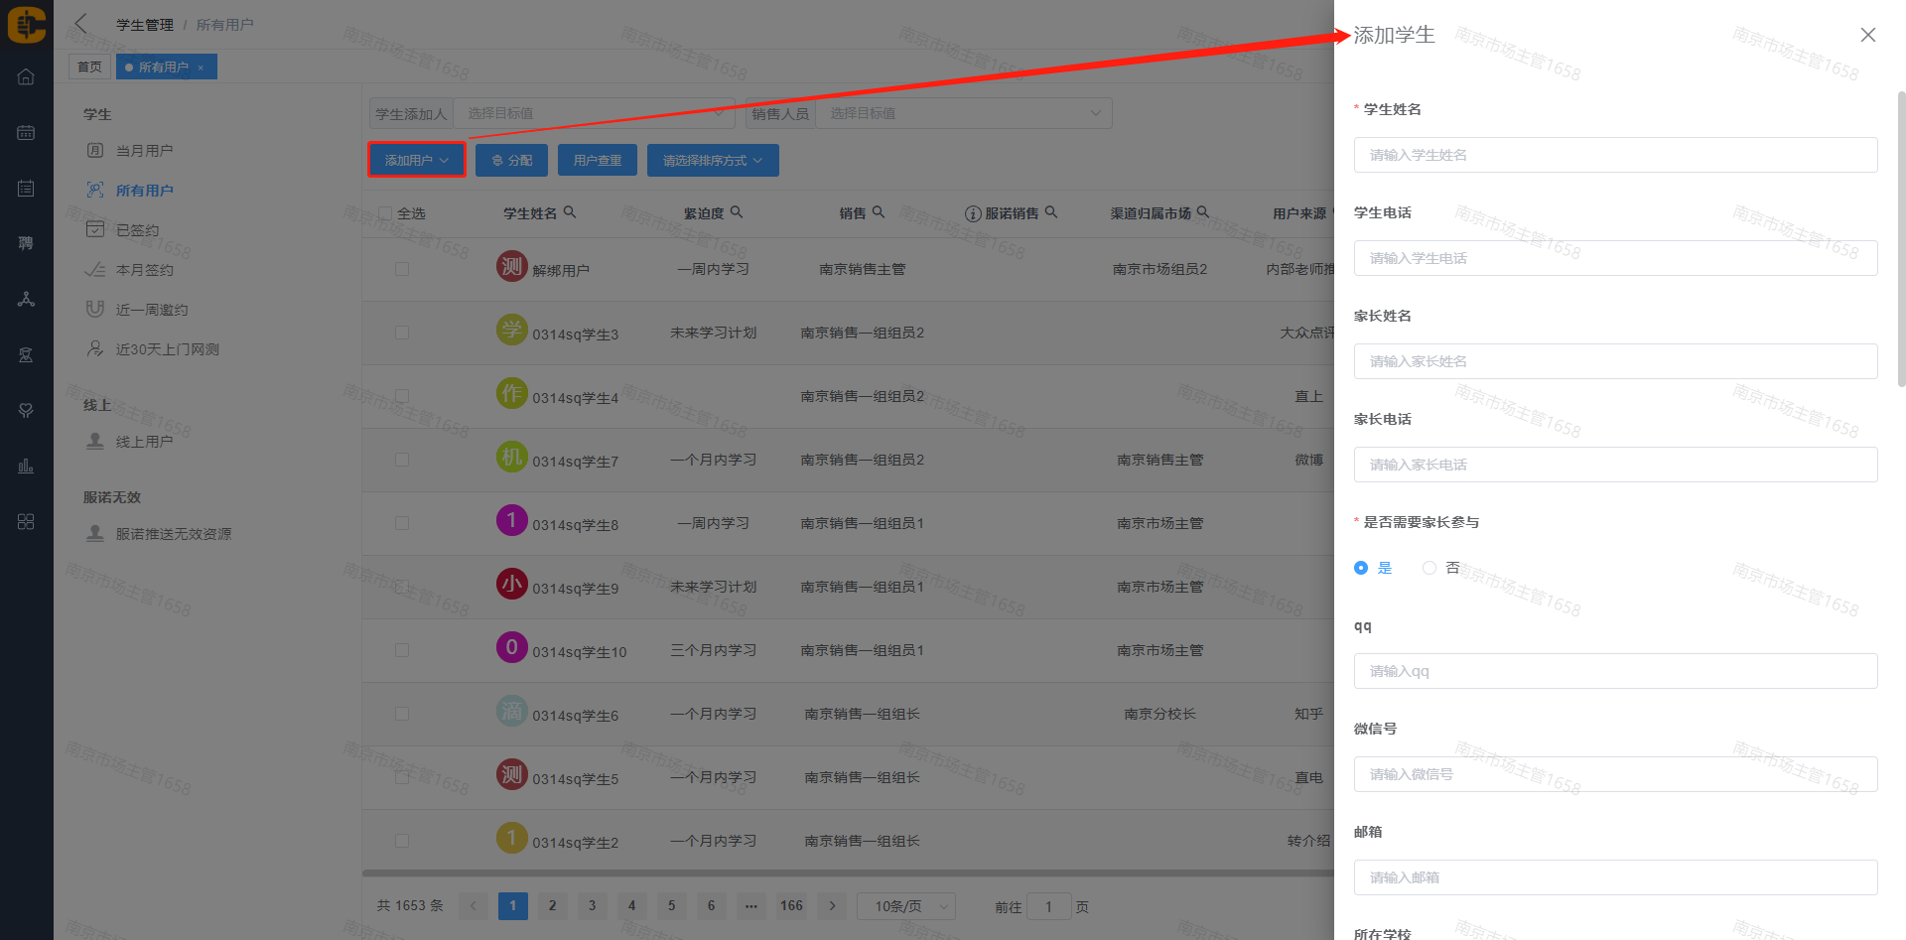This screenshot has width=1906, height=940.
Task: Go to page 3 in pagination
Action: coord(592,905)
